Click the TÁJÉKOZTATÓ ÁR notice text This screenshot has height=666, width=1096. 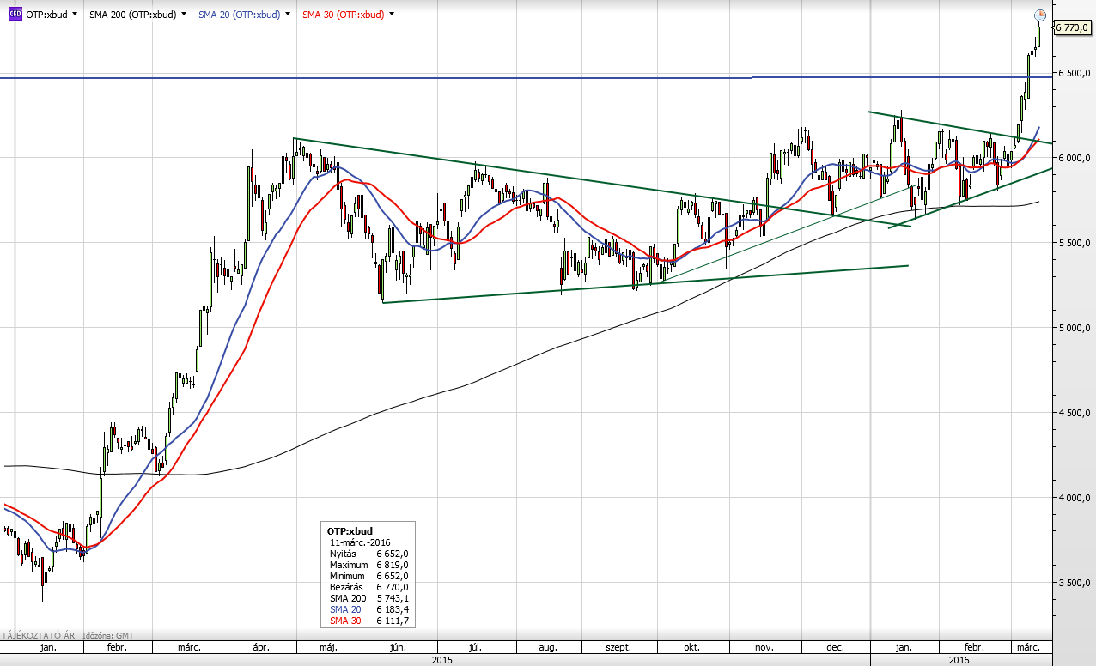(39, 636)
